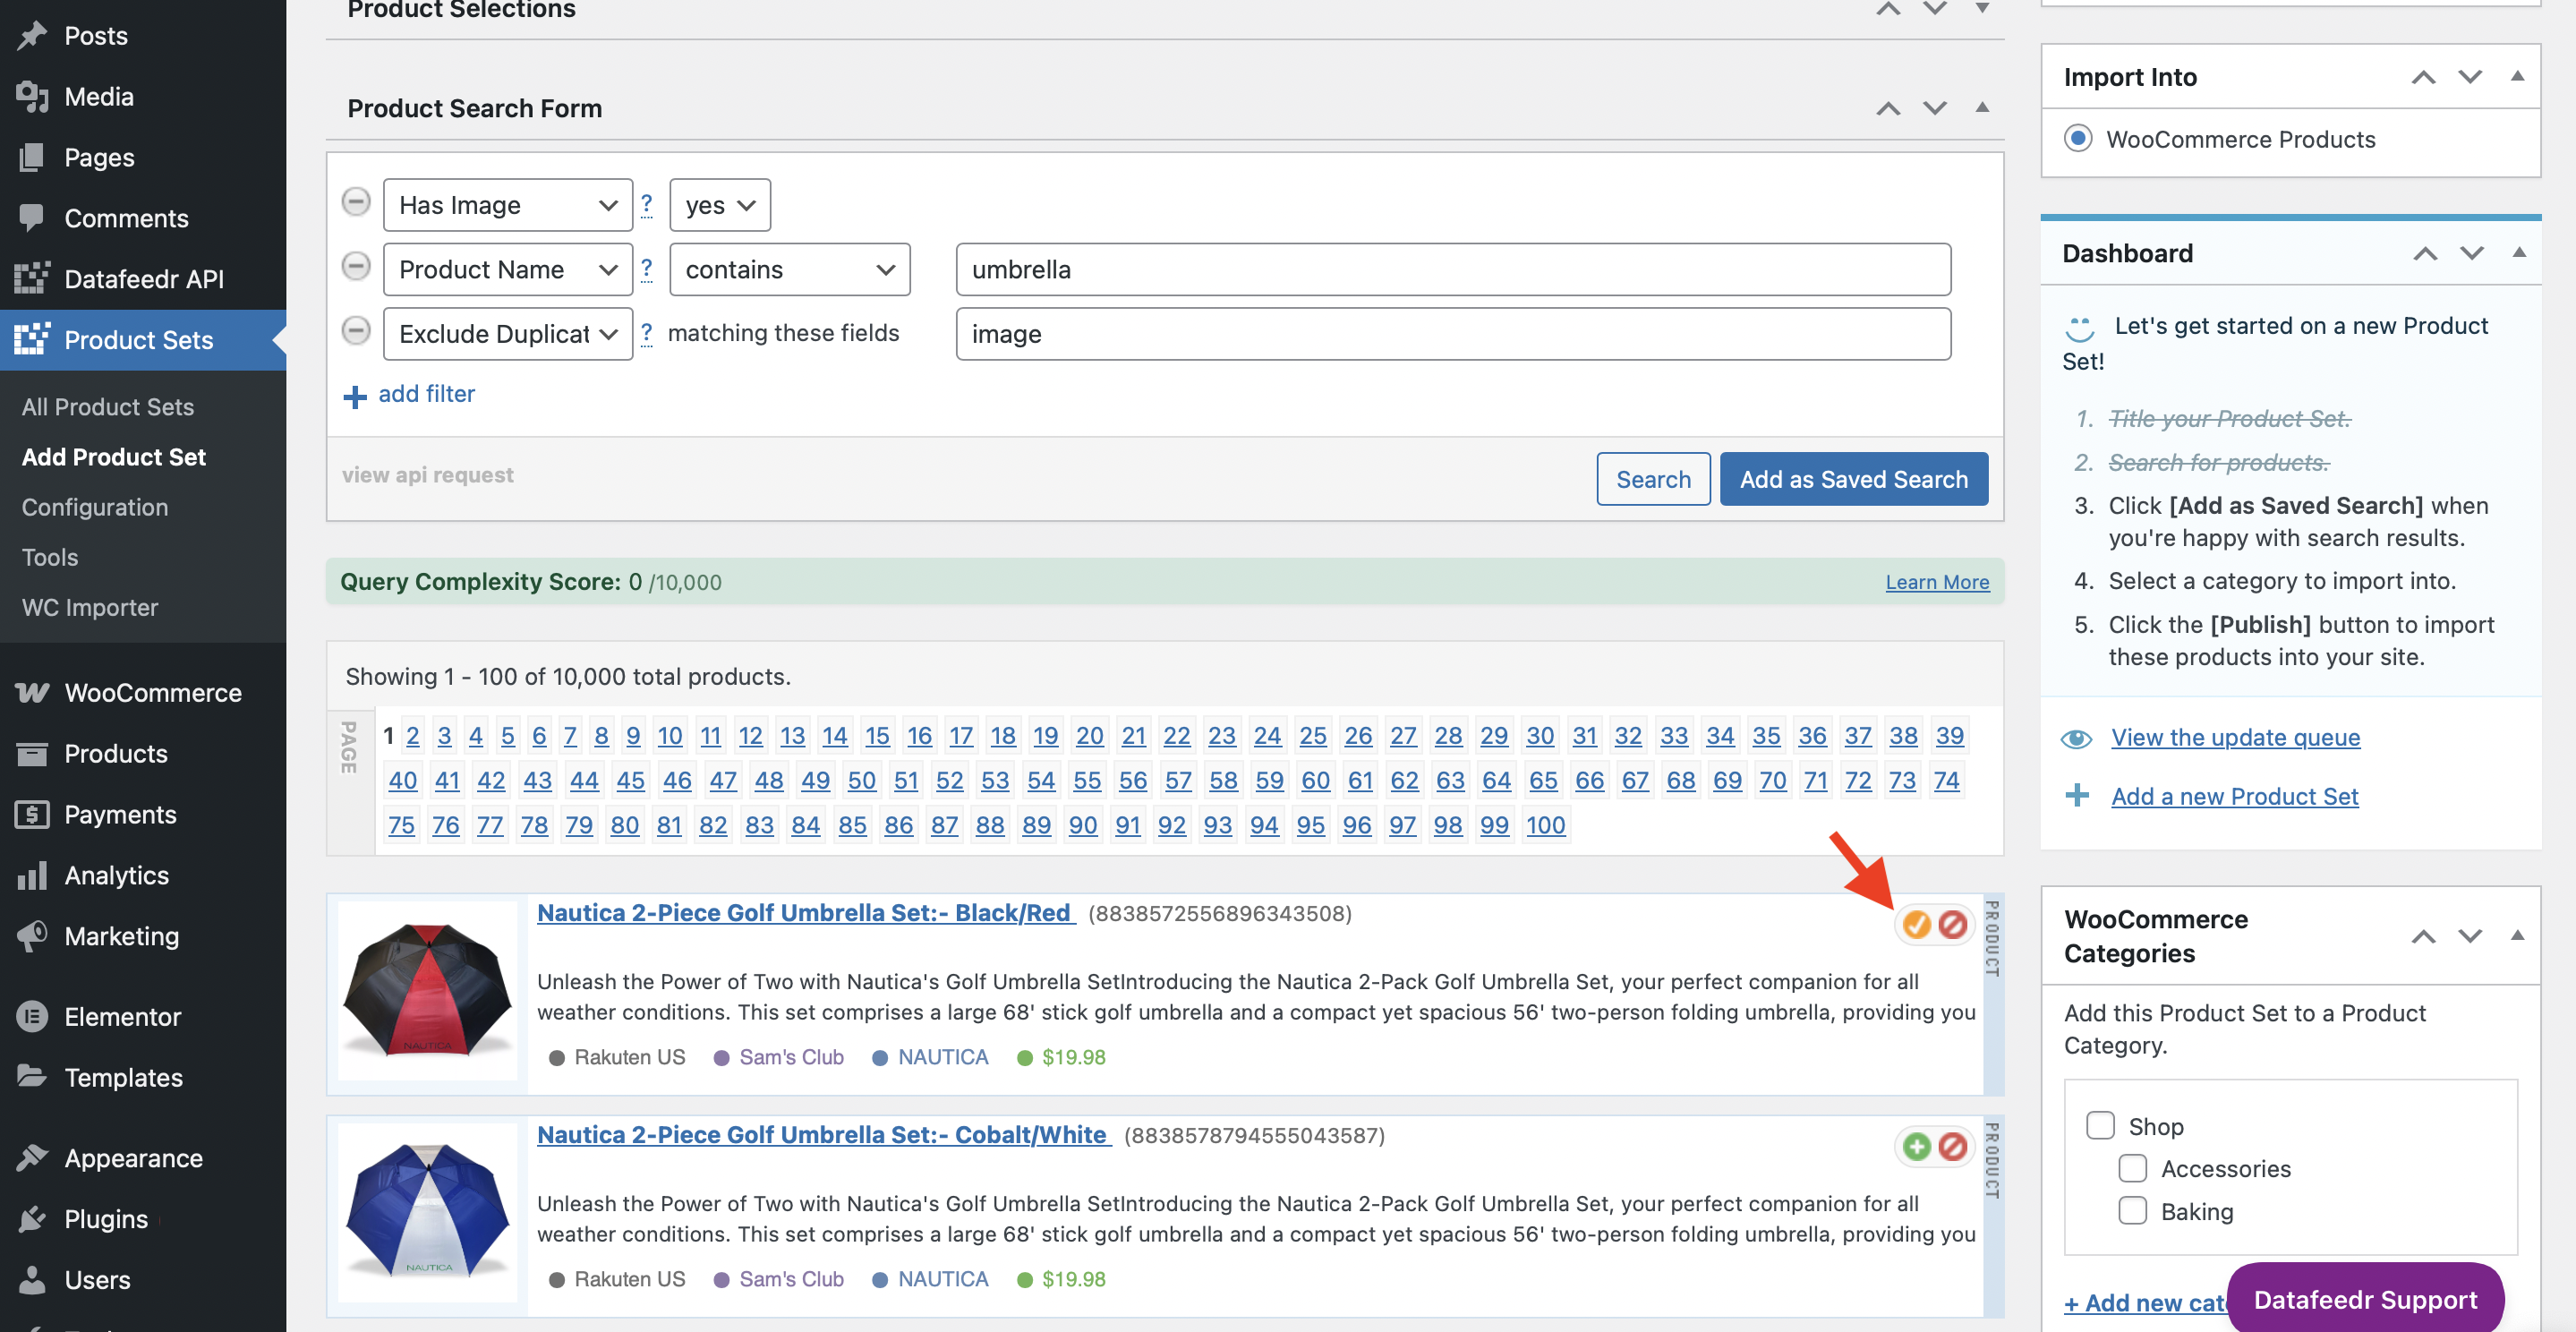Open the yes value dropdown

[719, 205]
